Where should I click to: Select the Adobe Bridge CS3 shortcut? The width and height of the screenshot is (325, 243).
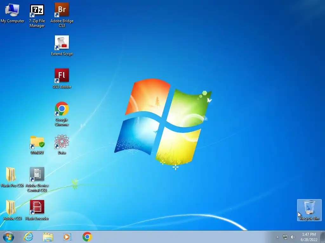pos(62,15)
